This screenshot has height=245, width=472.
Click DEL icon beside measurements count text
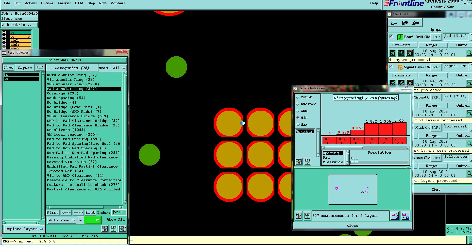click(x=299, y=216)
